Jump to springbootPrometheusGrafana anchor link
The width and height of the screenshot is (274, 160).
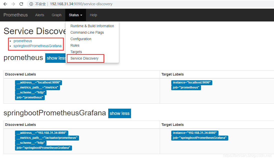coord(37,46)
